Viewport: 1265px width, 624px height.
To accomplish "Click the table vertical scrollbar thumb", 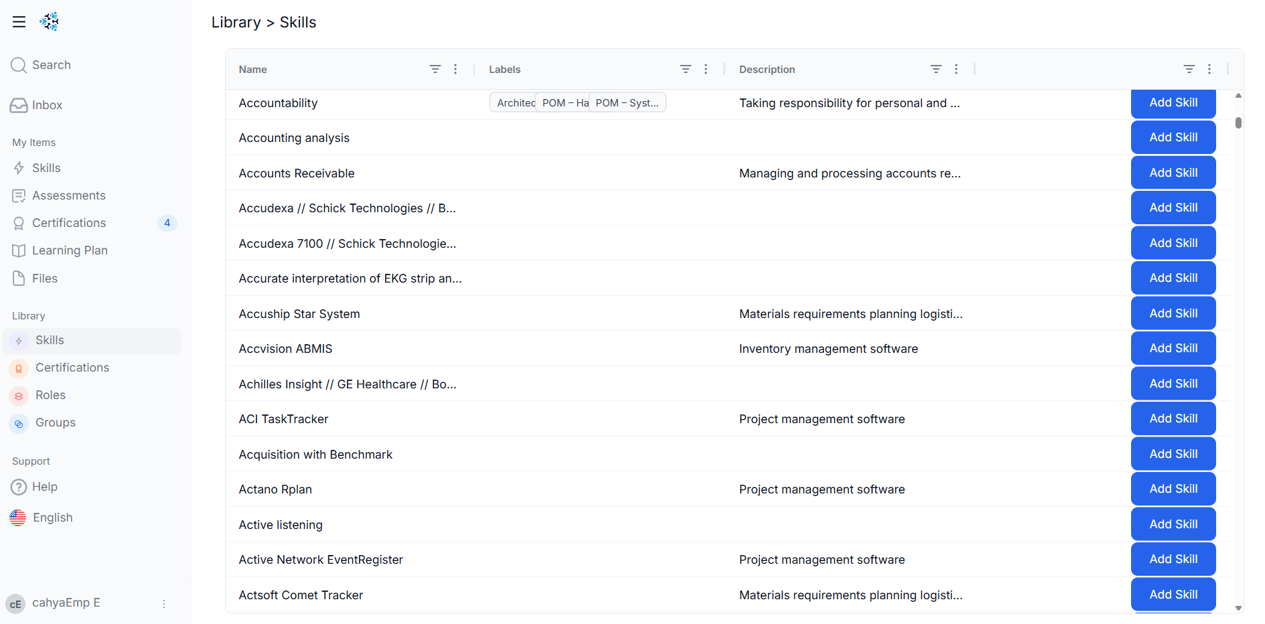I will click(x=1238, y=123).
